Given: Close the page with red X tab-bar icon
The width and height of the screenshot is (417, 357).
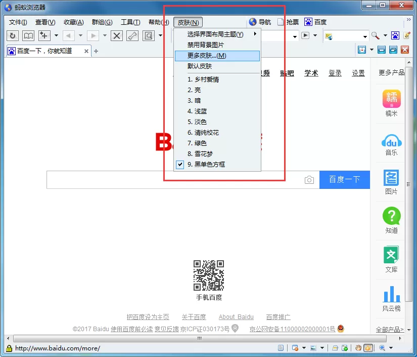Looking at the screenshot, I should click(x=405, y=50).
